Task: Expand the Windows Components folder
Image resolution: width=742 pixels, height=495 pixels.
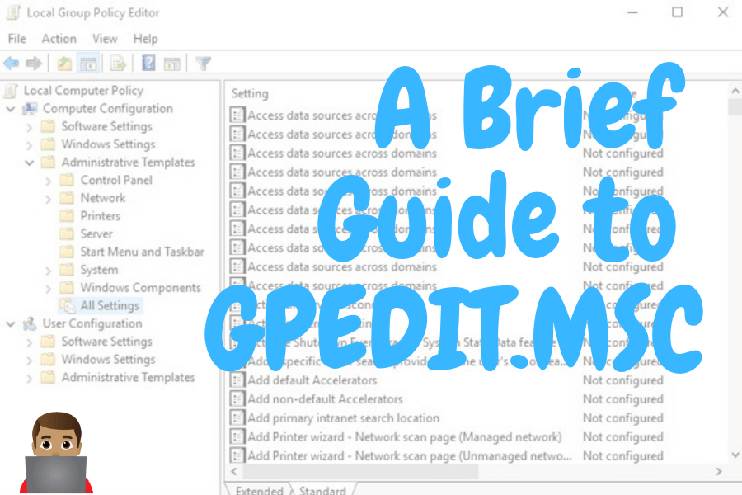Action: tap(49, 288)
